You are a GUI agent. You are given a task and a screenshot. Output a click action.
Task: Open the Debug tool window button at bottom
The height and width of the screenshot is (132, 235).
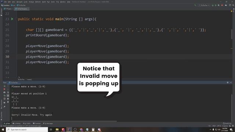[x=17, y=124]
